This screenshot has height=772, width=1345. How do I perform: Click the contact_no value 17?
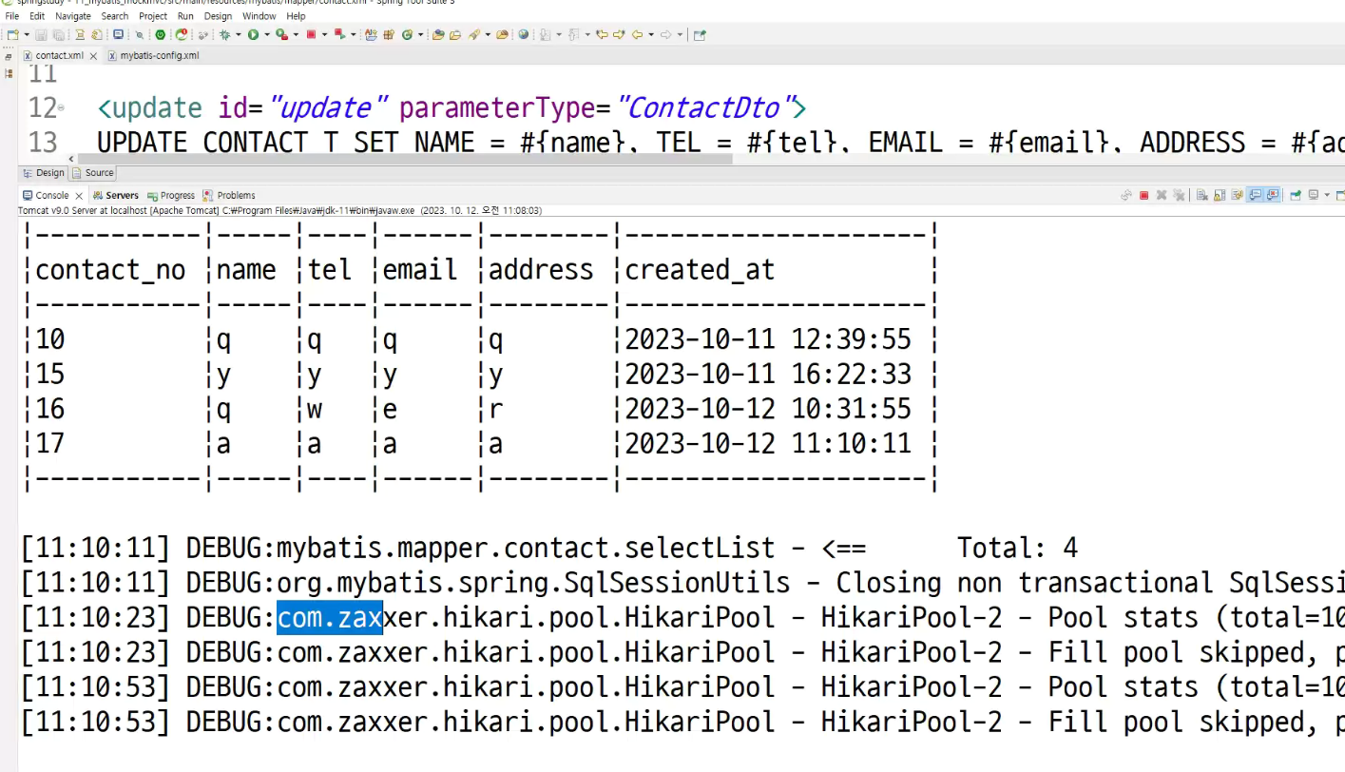(x=49, y=443)
